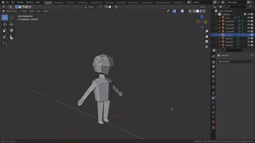Click the blue Z axis gizmo ball
The image size is (255, 143).
point(202,17)
